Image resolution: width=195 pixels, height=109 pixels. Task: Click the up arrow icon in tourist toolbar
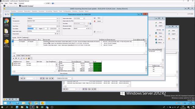[x=13, y=58]
